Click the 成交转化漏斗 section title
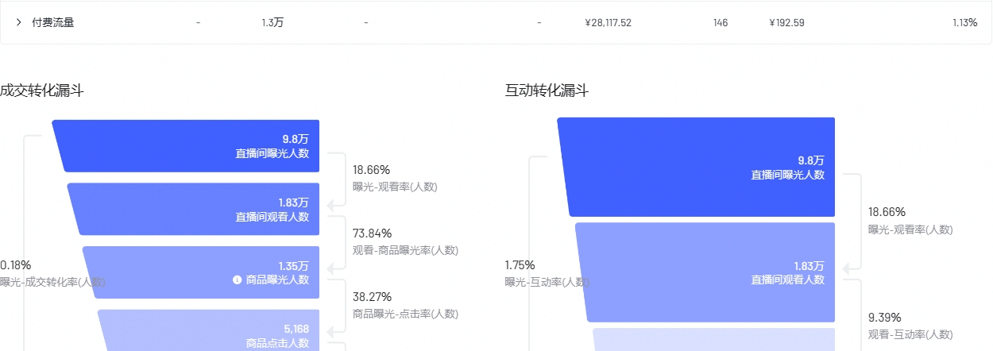The height and width of the screenshot is (351, 993). [42, 91]
